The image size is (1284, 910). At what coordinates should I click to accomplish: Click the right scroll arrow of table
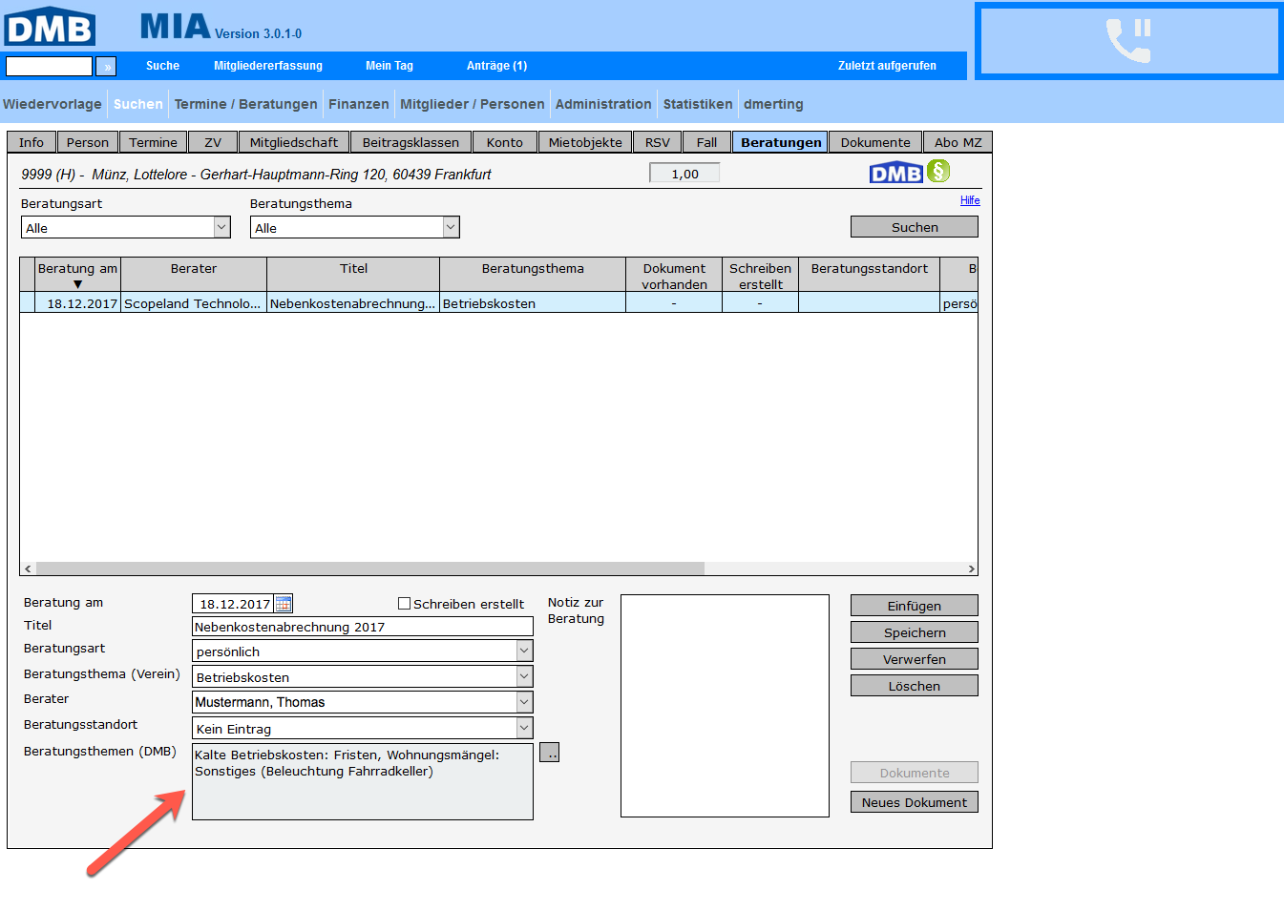click(x=971, y=569)
